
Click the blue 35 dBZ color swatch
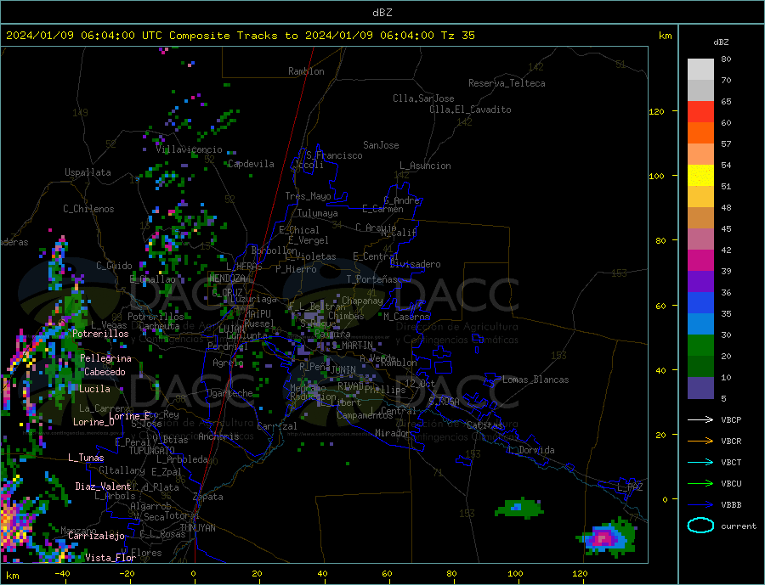click(x=700, y=303)
